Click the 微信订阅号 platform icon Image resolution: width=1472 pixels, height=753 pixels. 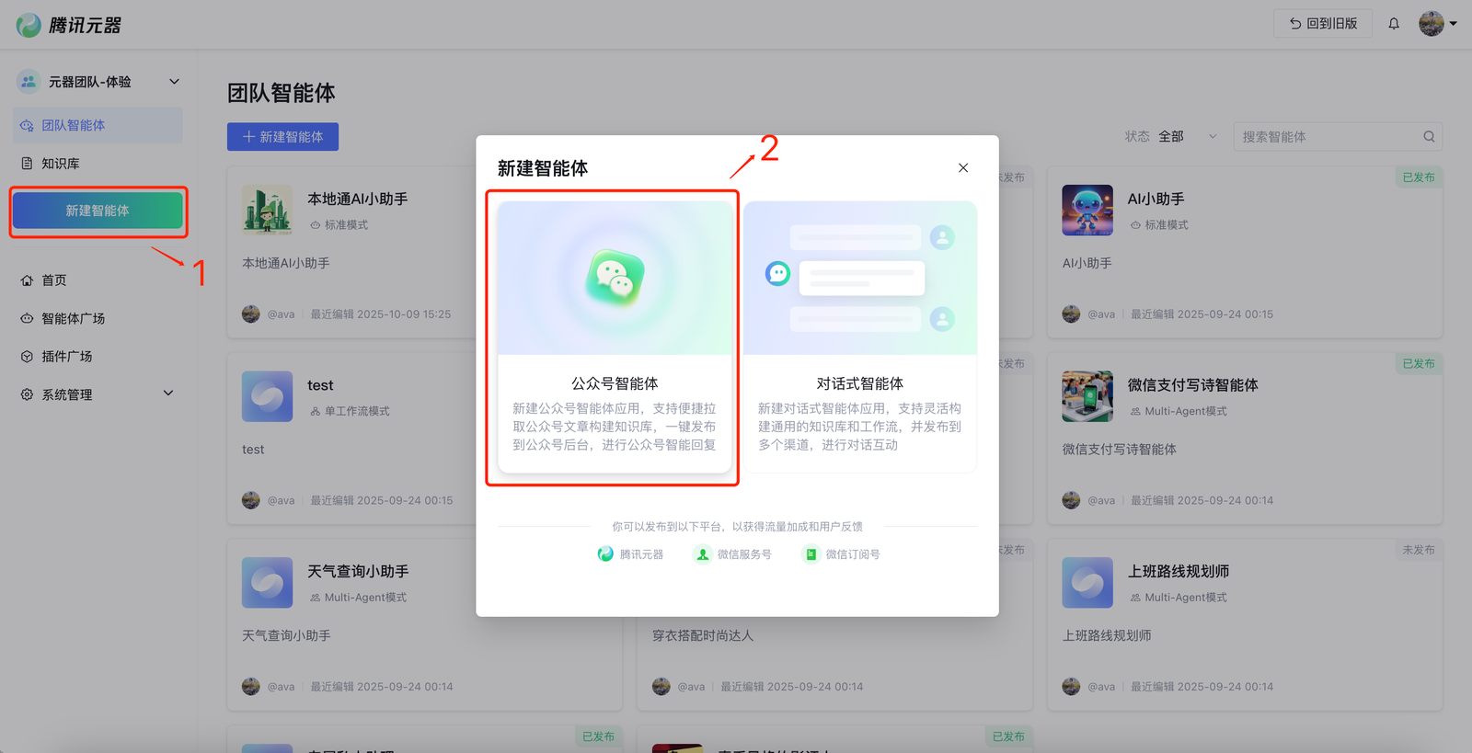811,554
